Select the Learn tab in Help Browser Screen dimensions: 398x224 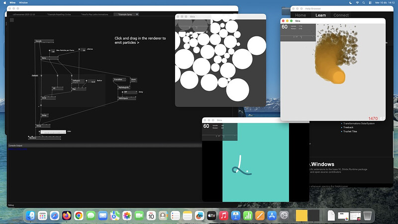(x=320, y=15)
